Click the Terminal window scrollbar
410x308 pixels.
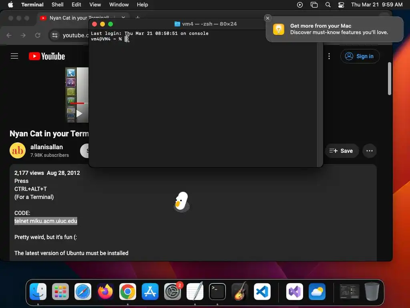click(x=320, y=105)
